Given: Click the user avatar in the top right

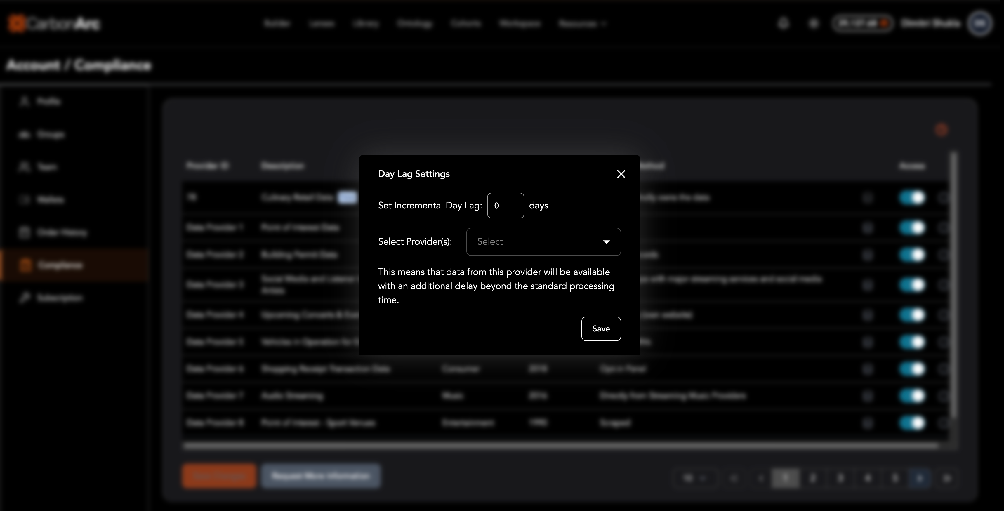Looking at the screenshot, I should [x=979, y=23].
